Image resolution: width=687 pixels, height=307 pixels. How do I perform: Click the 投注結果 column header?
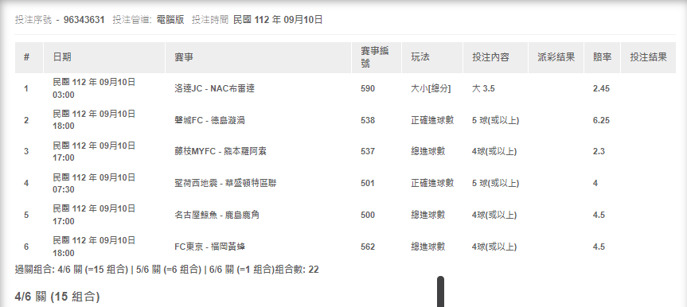[x=649, y=57]
